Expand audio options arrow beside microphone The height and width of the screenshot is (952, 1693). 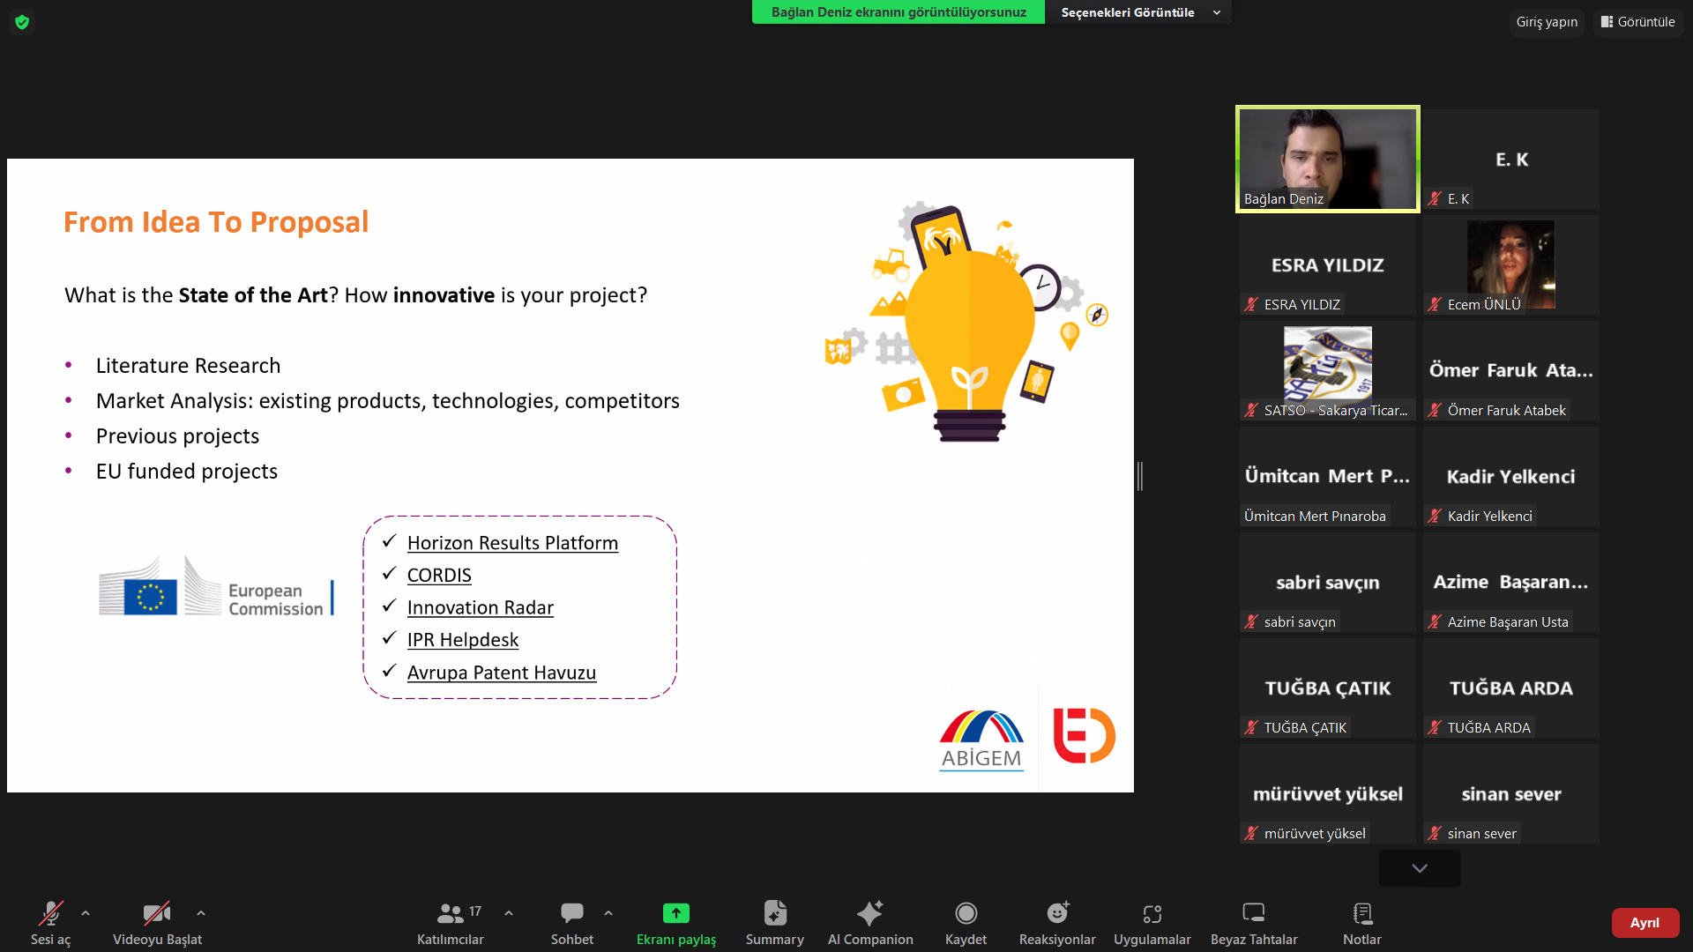pyautogui.click(x=86, y=913)
